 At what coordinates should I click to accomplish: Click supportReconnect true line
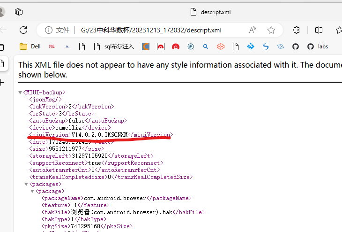(96, 163)
